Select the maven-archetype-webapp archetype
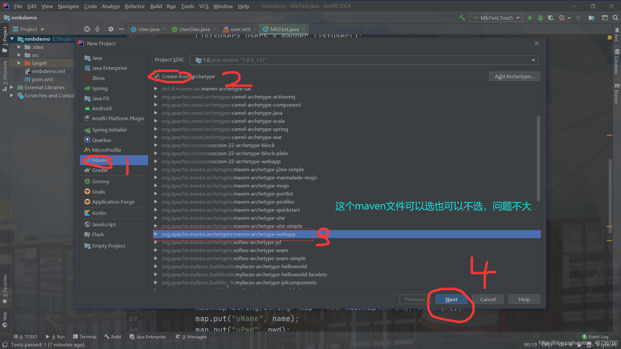 coord(347,234)
